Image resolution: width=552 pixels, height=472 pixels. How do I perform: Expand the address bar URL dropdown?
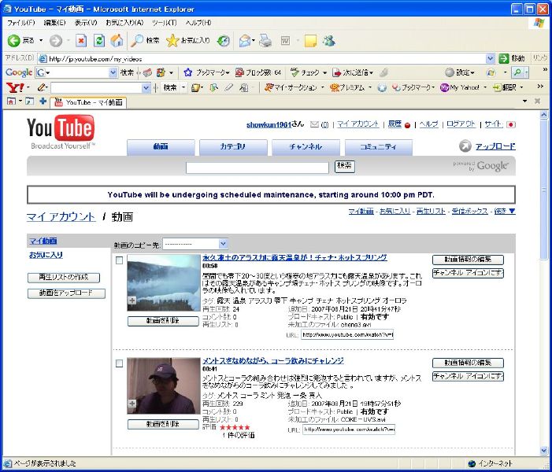pos(490,58)
